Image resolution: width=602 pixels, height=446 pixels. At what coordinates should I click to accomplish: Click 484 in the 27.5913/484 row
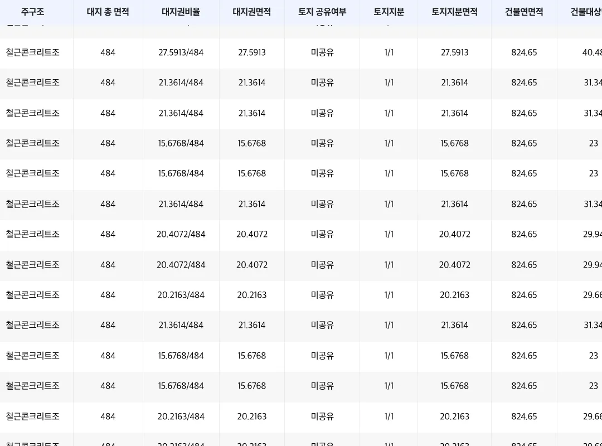point(108,52)
